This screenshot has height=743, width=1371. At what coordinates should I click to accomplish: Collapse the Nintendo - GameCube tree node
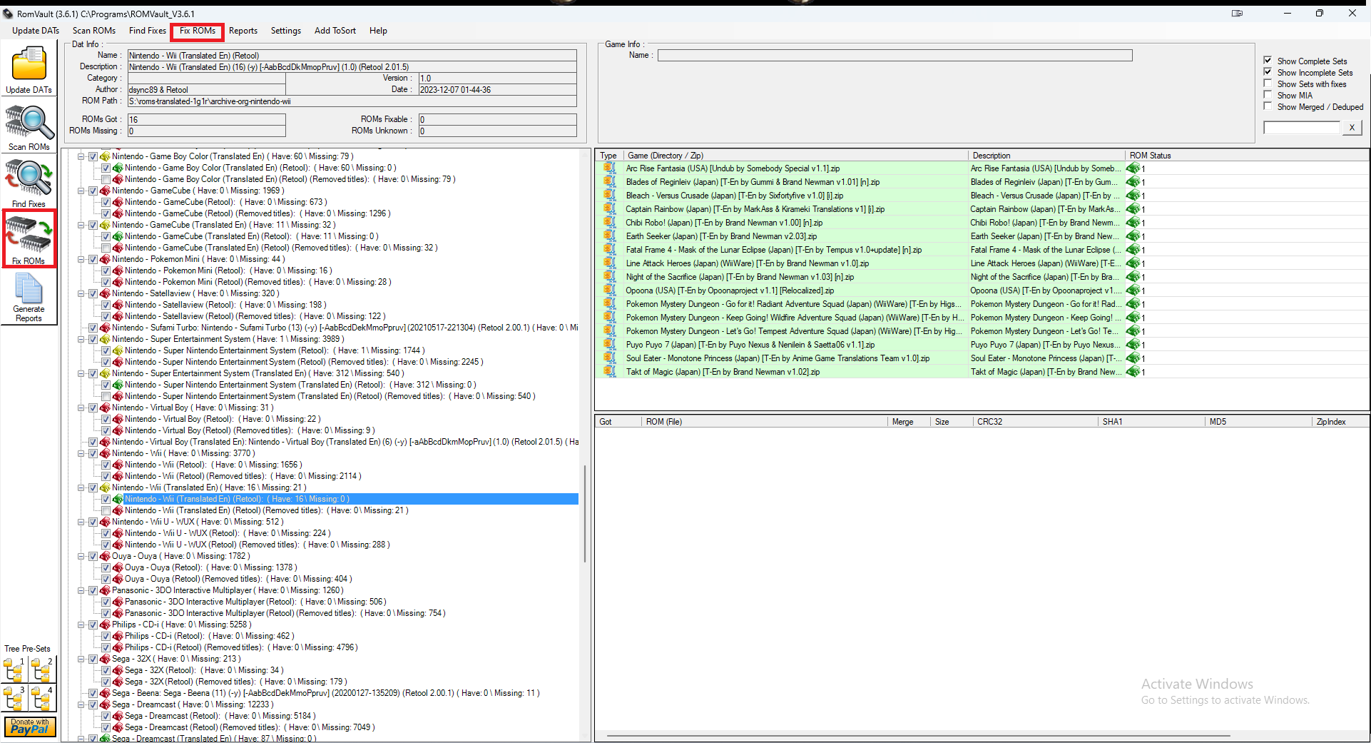point(81,191)
